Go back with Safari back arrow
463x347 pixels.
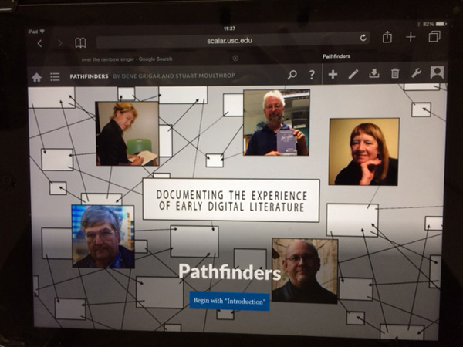[39, 44]
